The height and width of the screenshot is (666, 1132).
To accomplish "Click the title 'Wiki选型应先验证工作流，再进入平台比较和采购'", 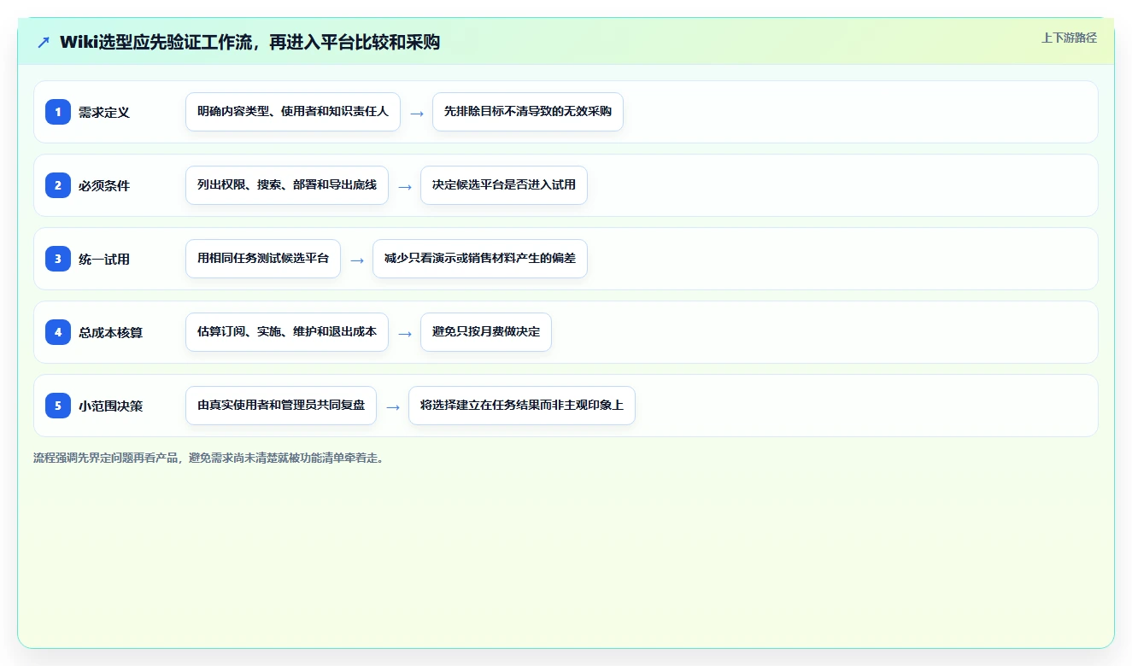I will tap(249, 42).
